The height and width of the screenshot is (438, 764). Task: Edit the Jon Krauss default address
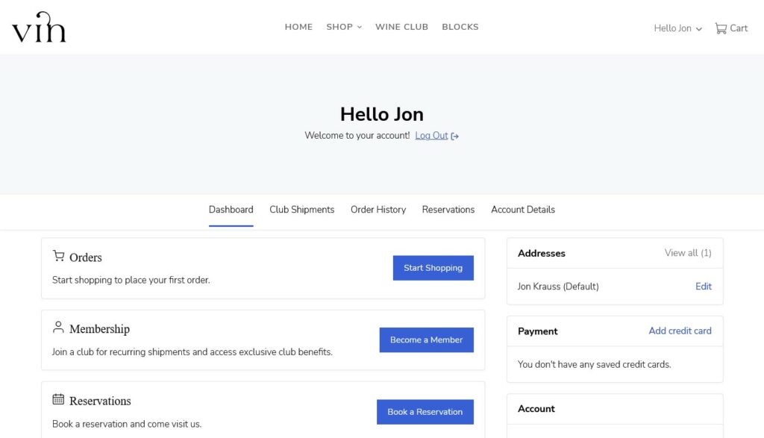(703, 287)
